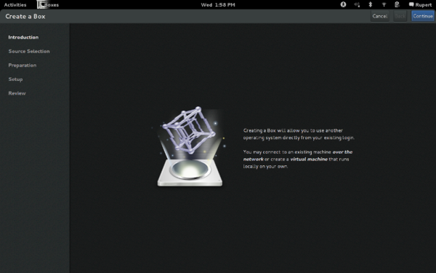Viewport: 436px width, 273px height.
Task: Click the Continue button
Action: (423, 16)
